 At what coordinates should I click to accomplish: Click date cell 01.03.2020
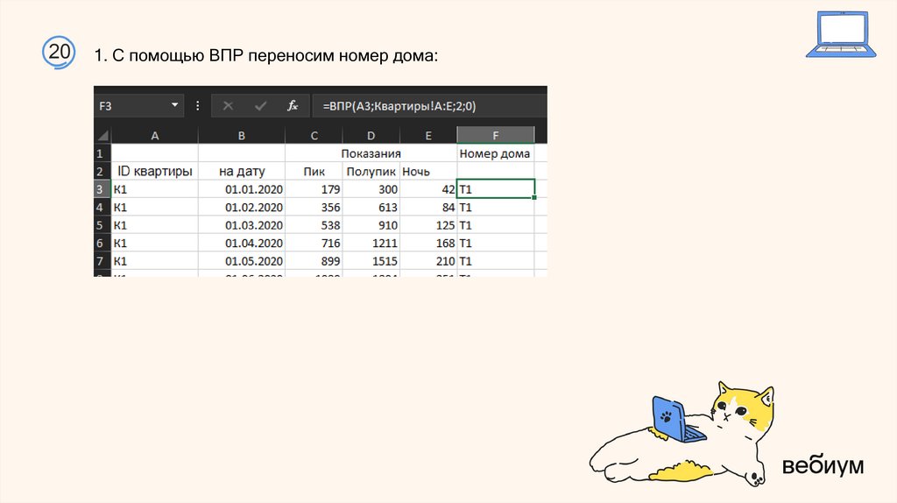pyautogui.click(x=242, y=225)
